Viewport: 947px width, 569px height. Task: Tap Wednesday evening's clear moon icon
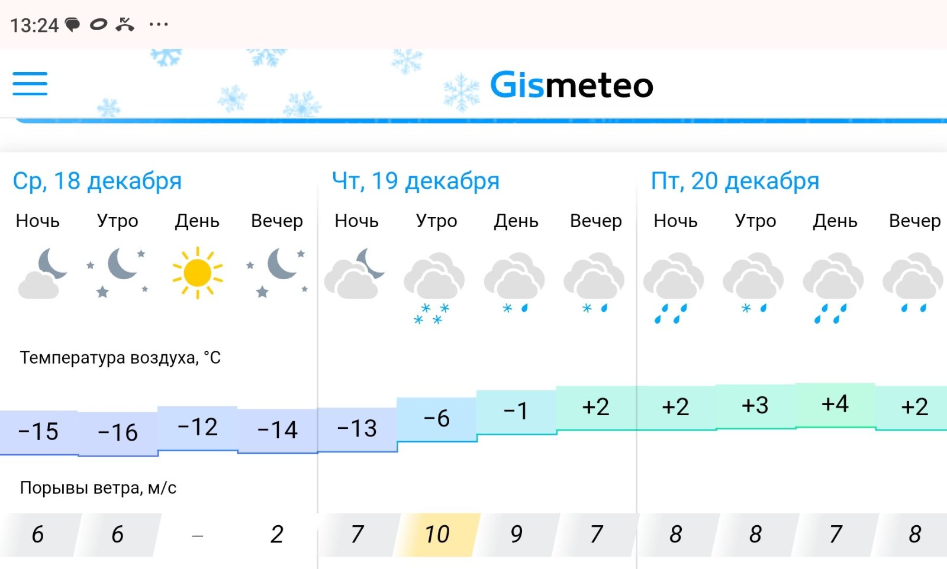[x=277, y=271]
